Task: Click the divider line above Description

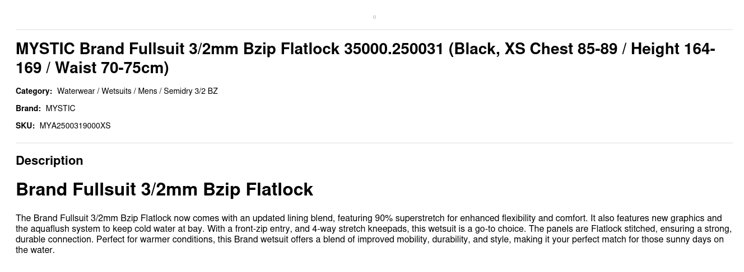Action: click(x=374, y=143)
